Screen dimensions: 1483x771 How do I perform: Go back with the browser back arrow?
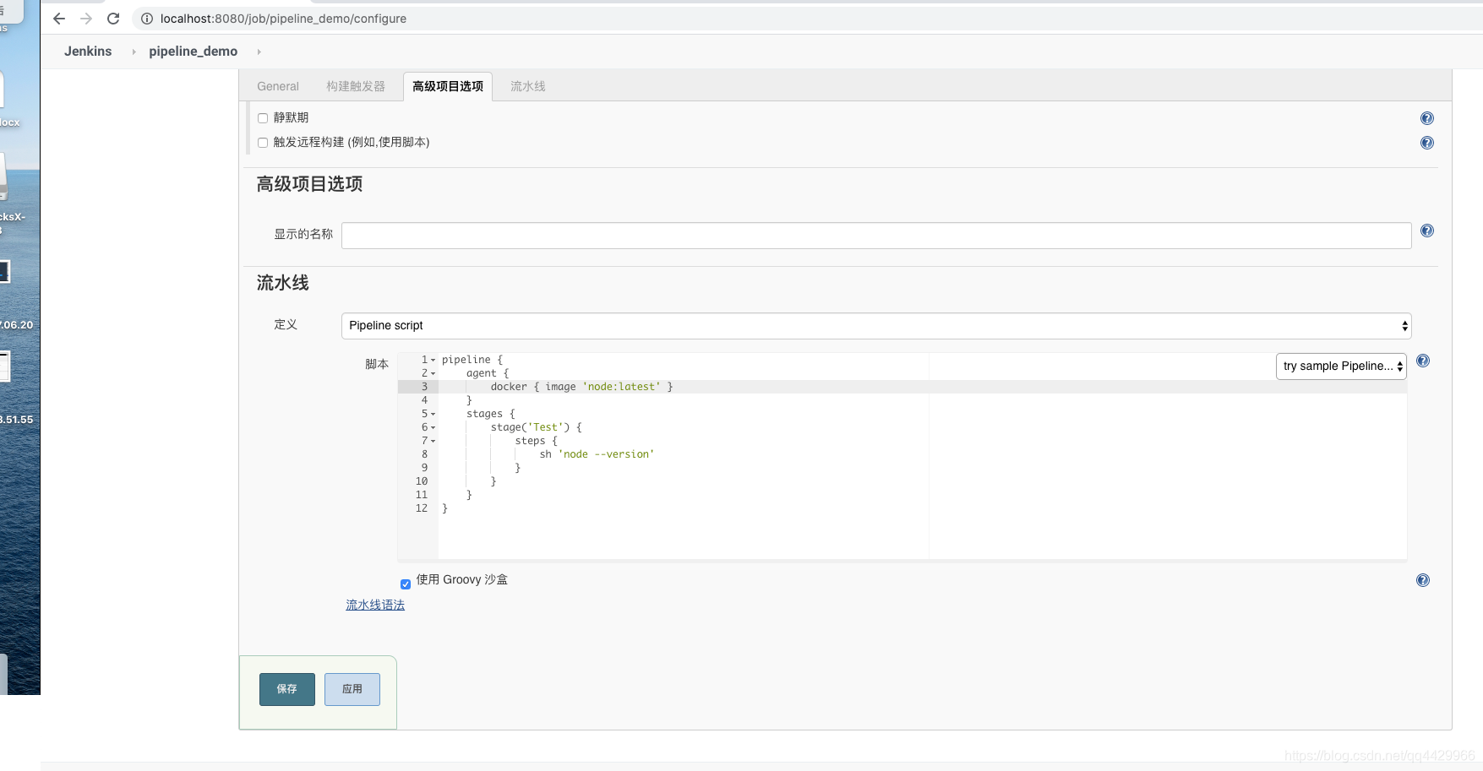click(x=59, y=19)
